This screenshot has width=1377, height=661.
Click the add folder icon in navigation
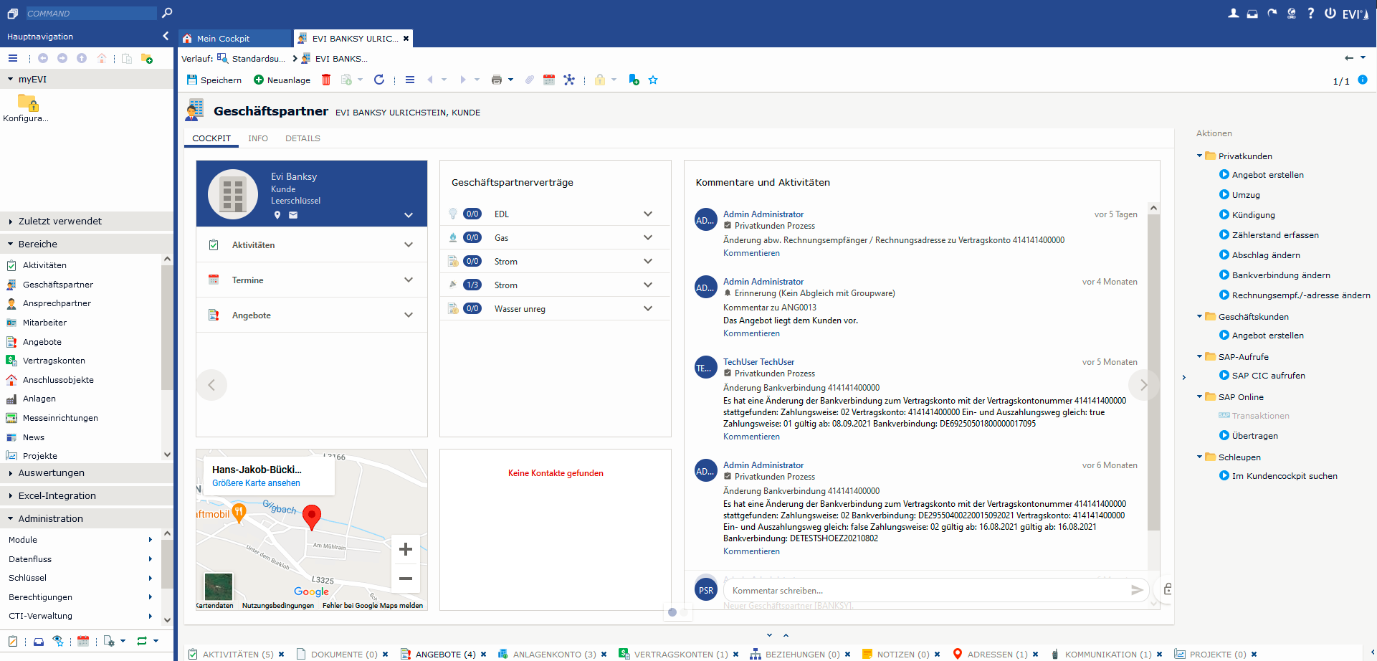click(x=147, y=59)
